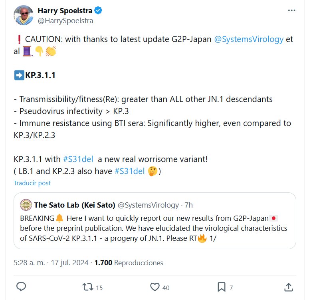The height and width of the screenshot is (300, 309).
Task: Click the #S31del hashtag in parentheses
Action: (x=129, y=171)
